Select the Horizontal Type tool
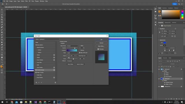Screen dimensions: 185x104 click(2, 50)
